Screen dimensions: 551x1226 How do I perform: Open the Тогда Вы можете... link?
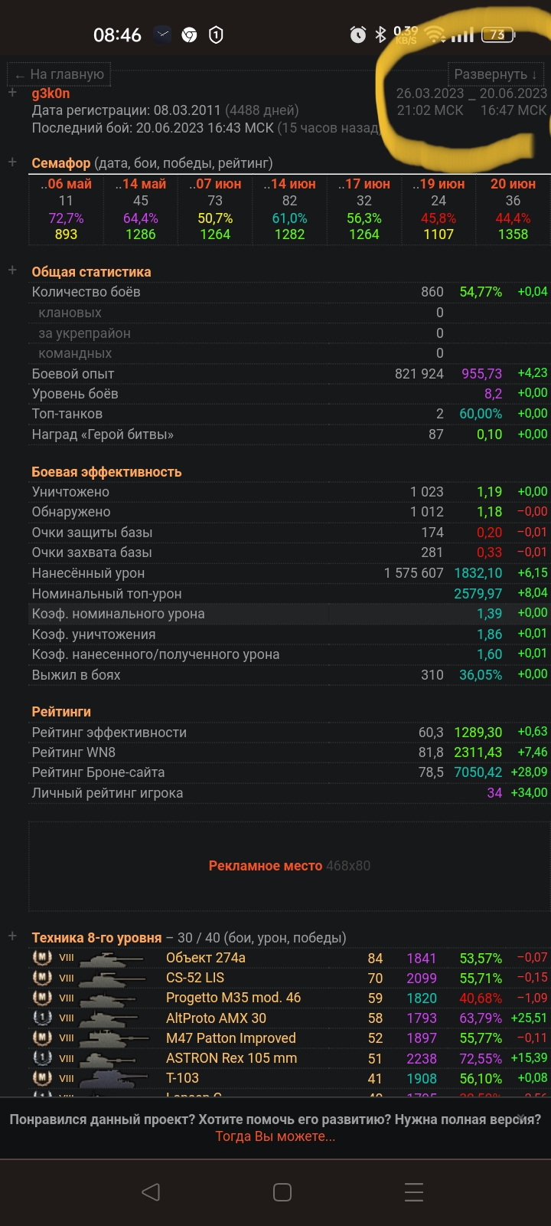[x=275, y=1136]
